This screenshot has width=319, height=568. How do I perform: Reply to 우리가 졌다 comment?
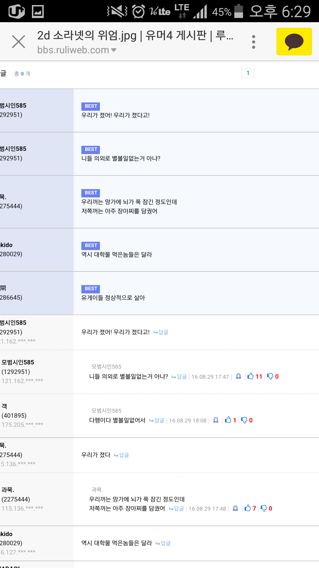[121, 455]
